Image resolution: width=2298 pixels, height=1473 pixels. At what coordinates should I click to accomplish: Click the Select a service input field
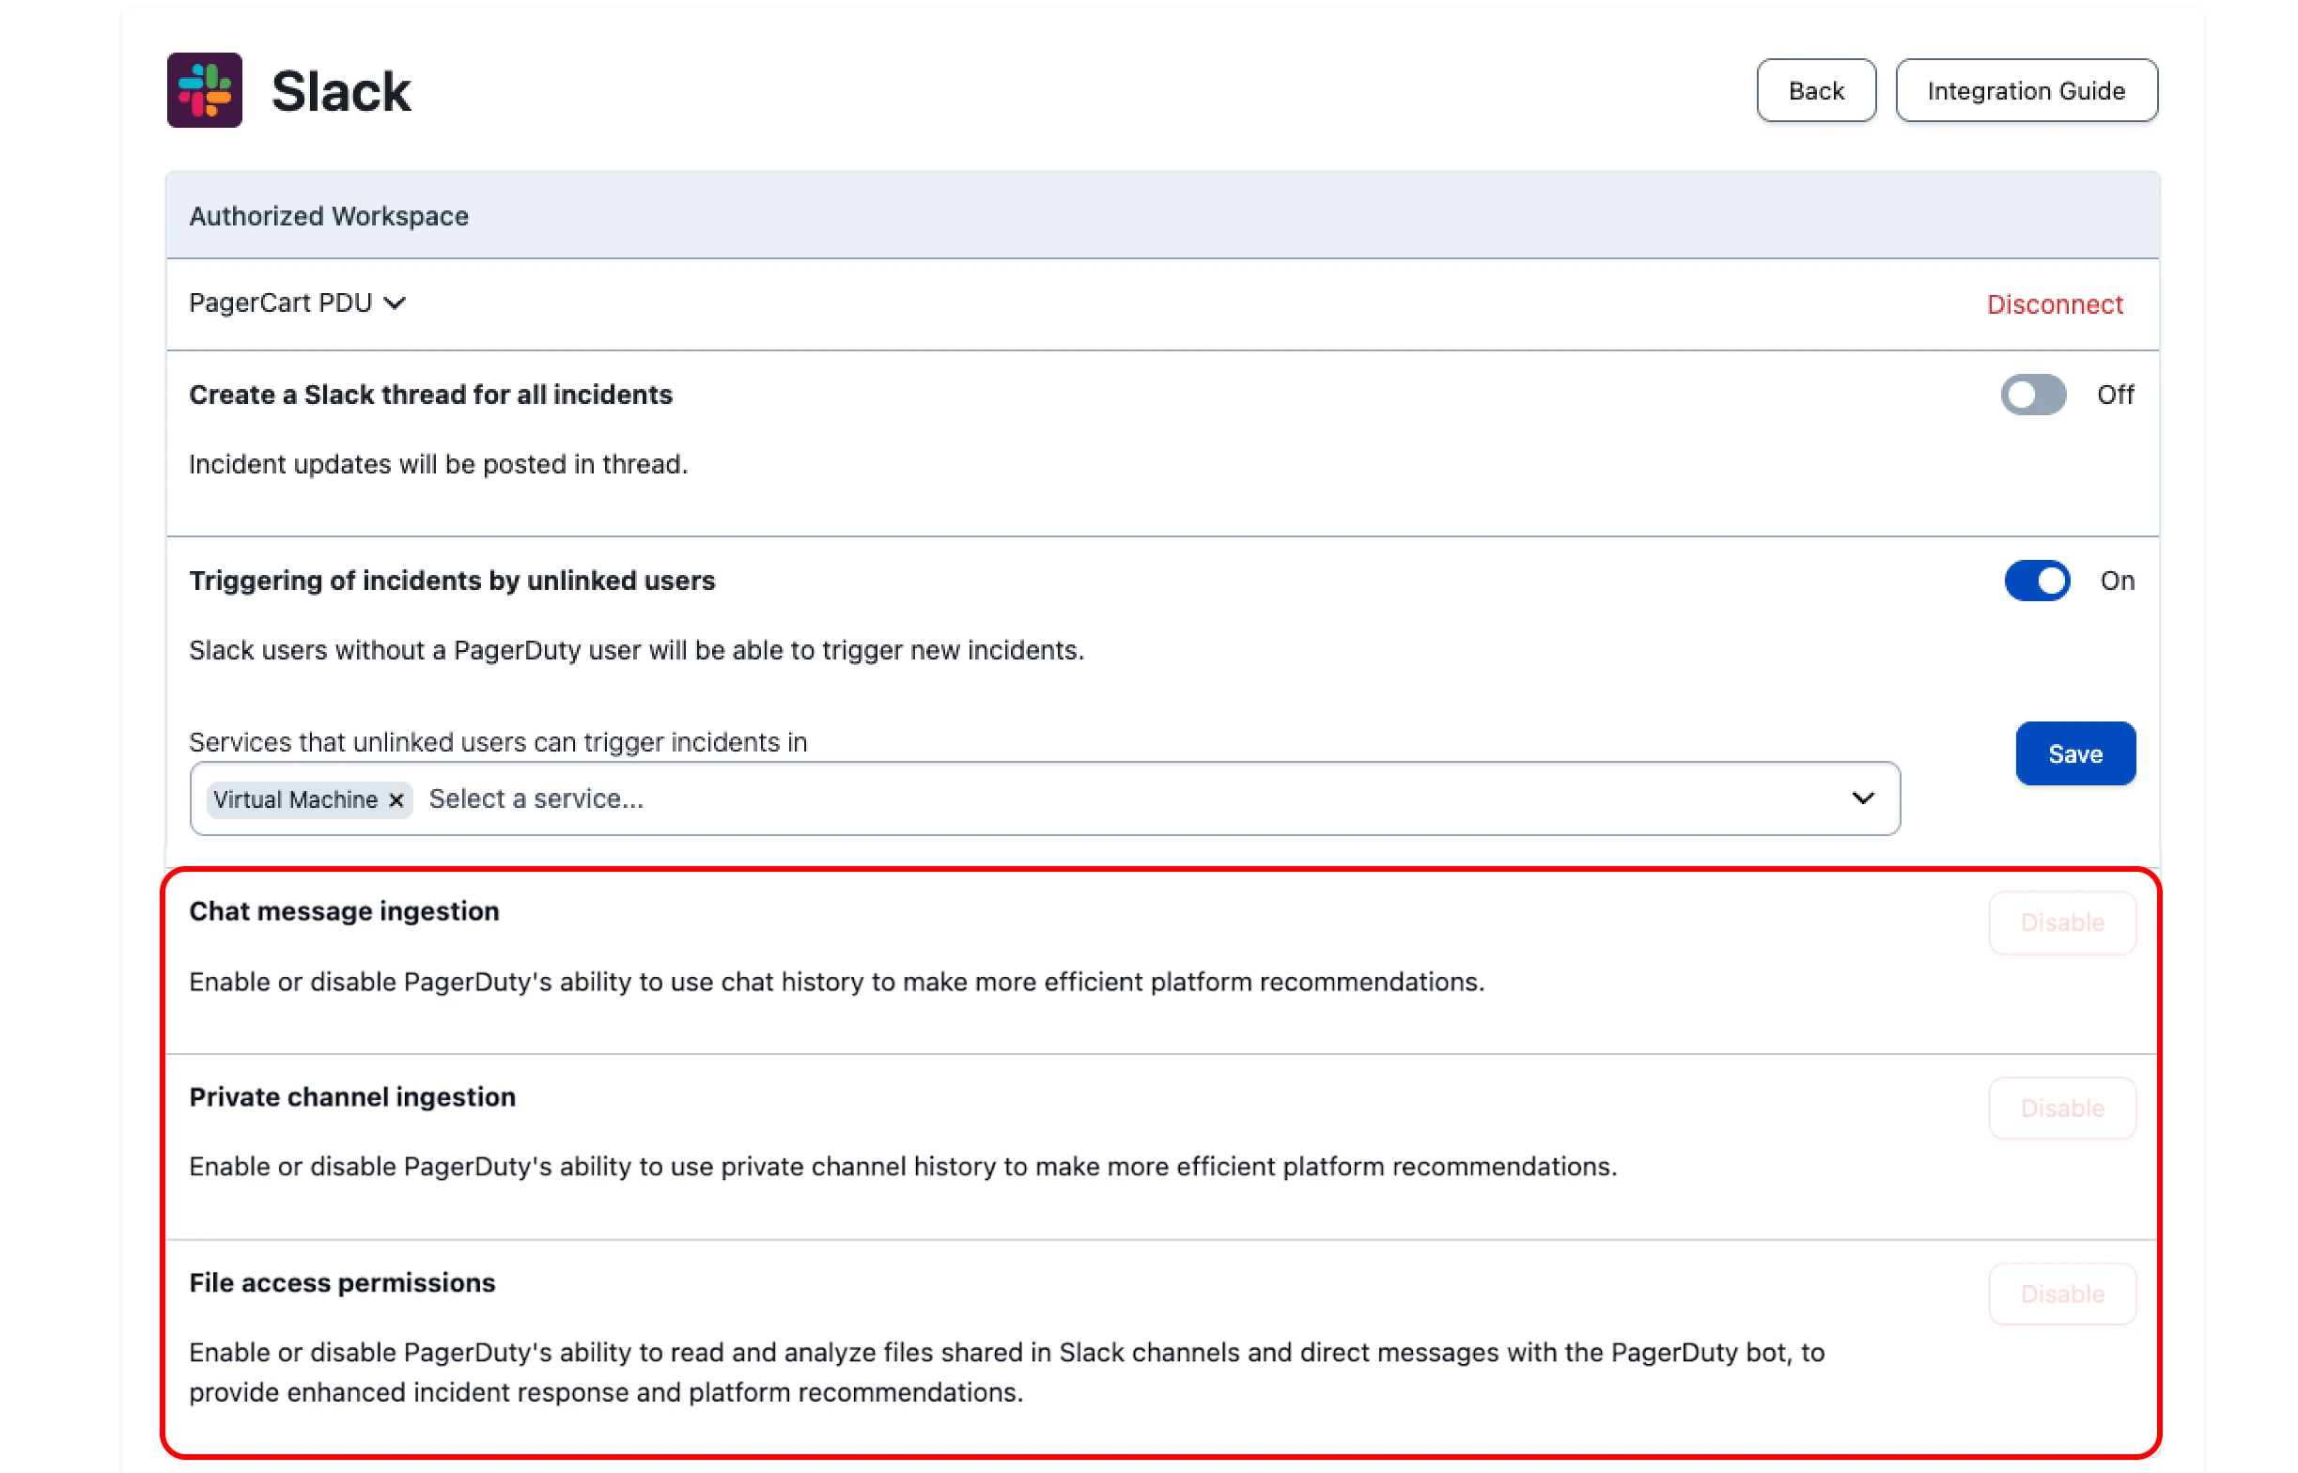tap(536, 798)
